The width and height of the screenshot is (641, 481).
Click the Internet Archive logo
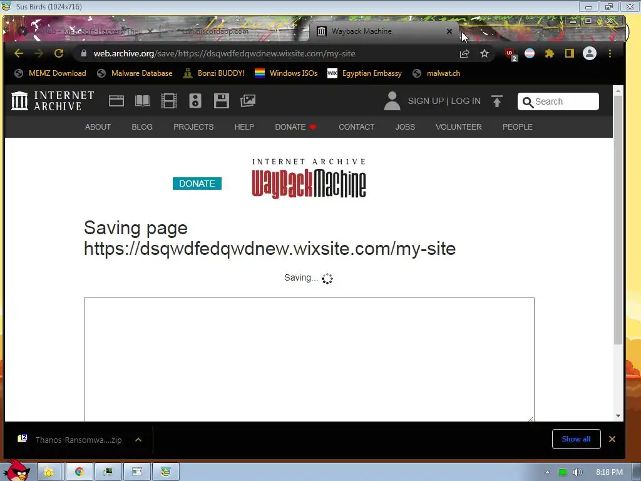[53, 101]
